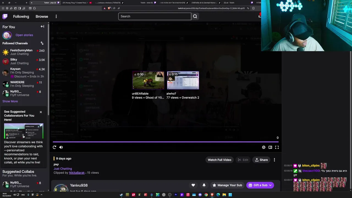This screenshot has height=198, width=352.
Task: Open the clip's more options menu
Action: [x=274, y=160]
